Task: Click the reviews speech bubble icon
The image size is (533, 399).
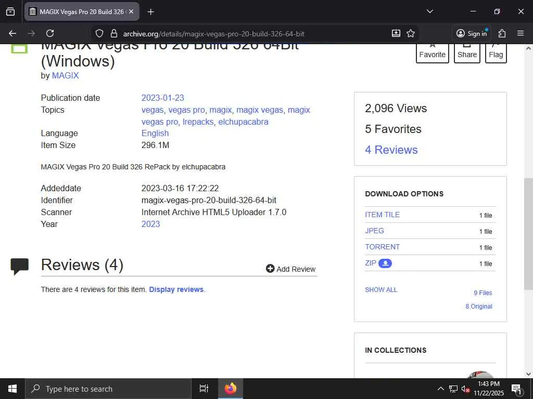Action: tap(20, 266)
